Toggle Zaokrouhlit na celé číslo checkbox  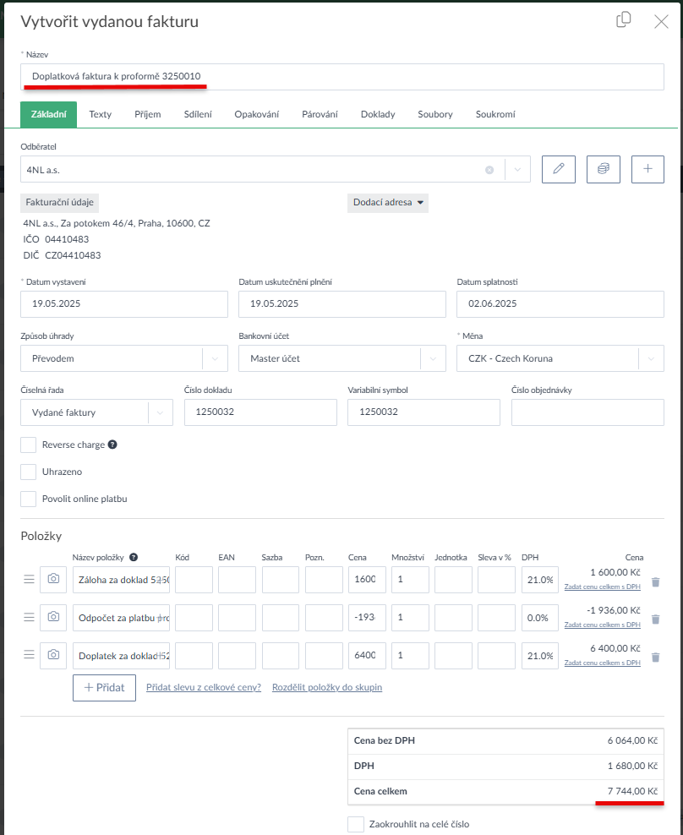[x=356, y=824]
